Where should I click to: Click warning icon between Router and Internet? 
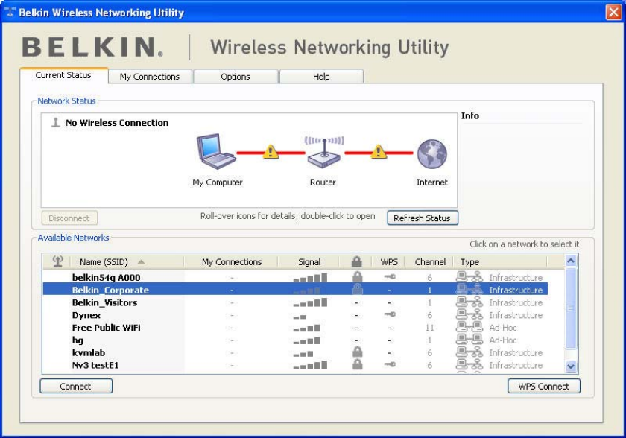(378, 151)
